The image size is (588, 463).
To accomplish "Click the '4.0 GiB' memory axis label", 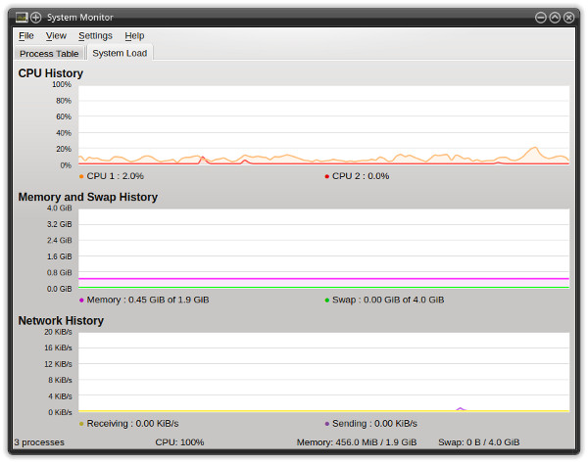I will (59, 208).
